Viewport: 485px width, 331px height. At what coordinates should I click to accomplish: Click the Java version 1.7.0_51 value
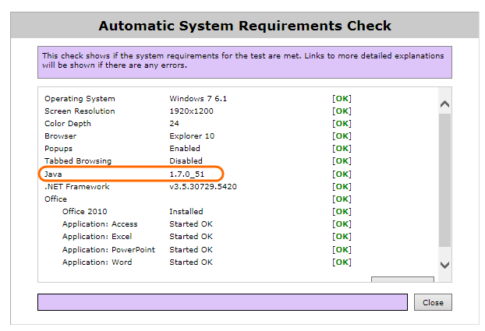point(189,174)
